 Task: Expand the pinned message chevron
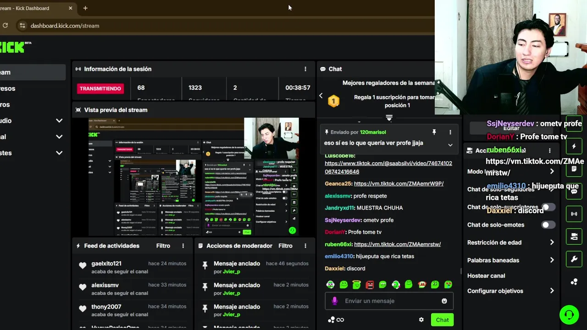click(450, 145)
